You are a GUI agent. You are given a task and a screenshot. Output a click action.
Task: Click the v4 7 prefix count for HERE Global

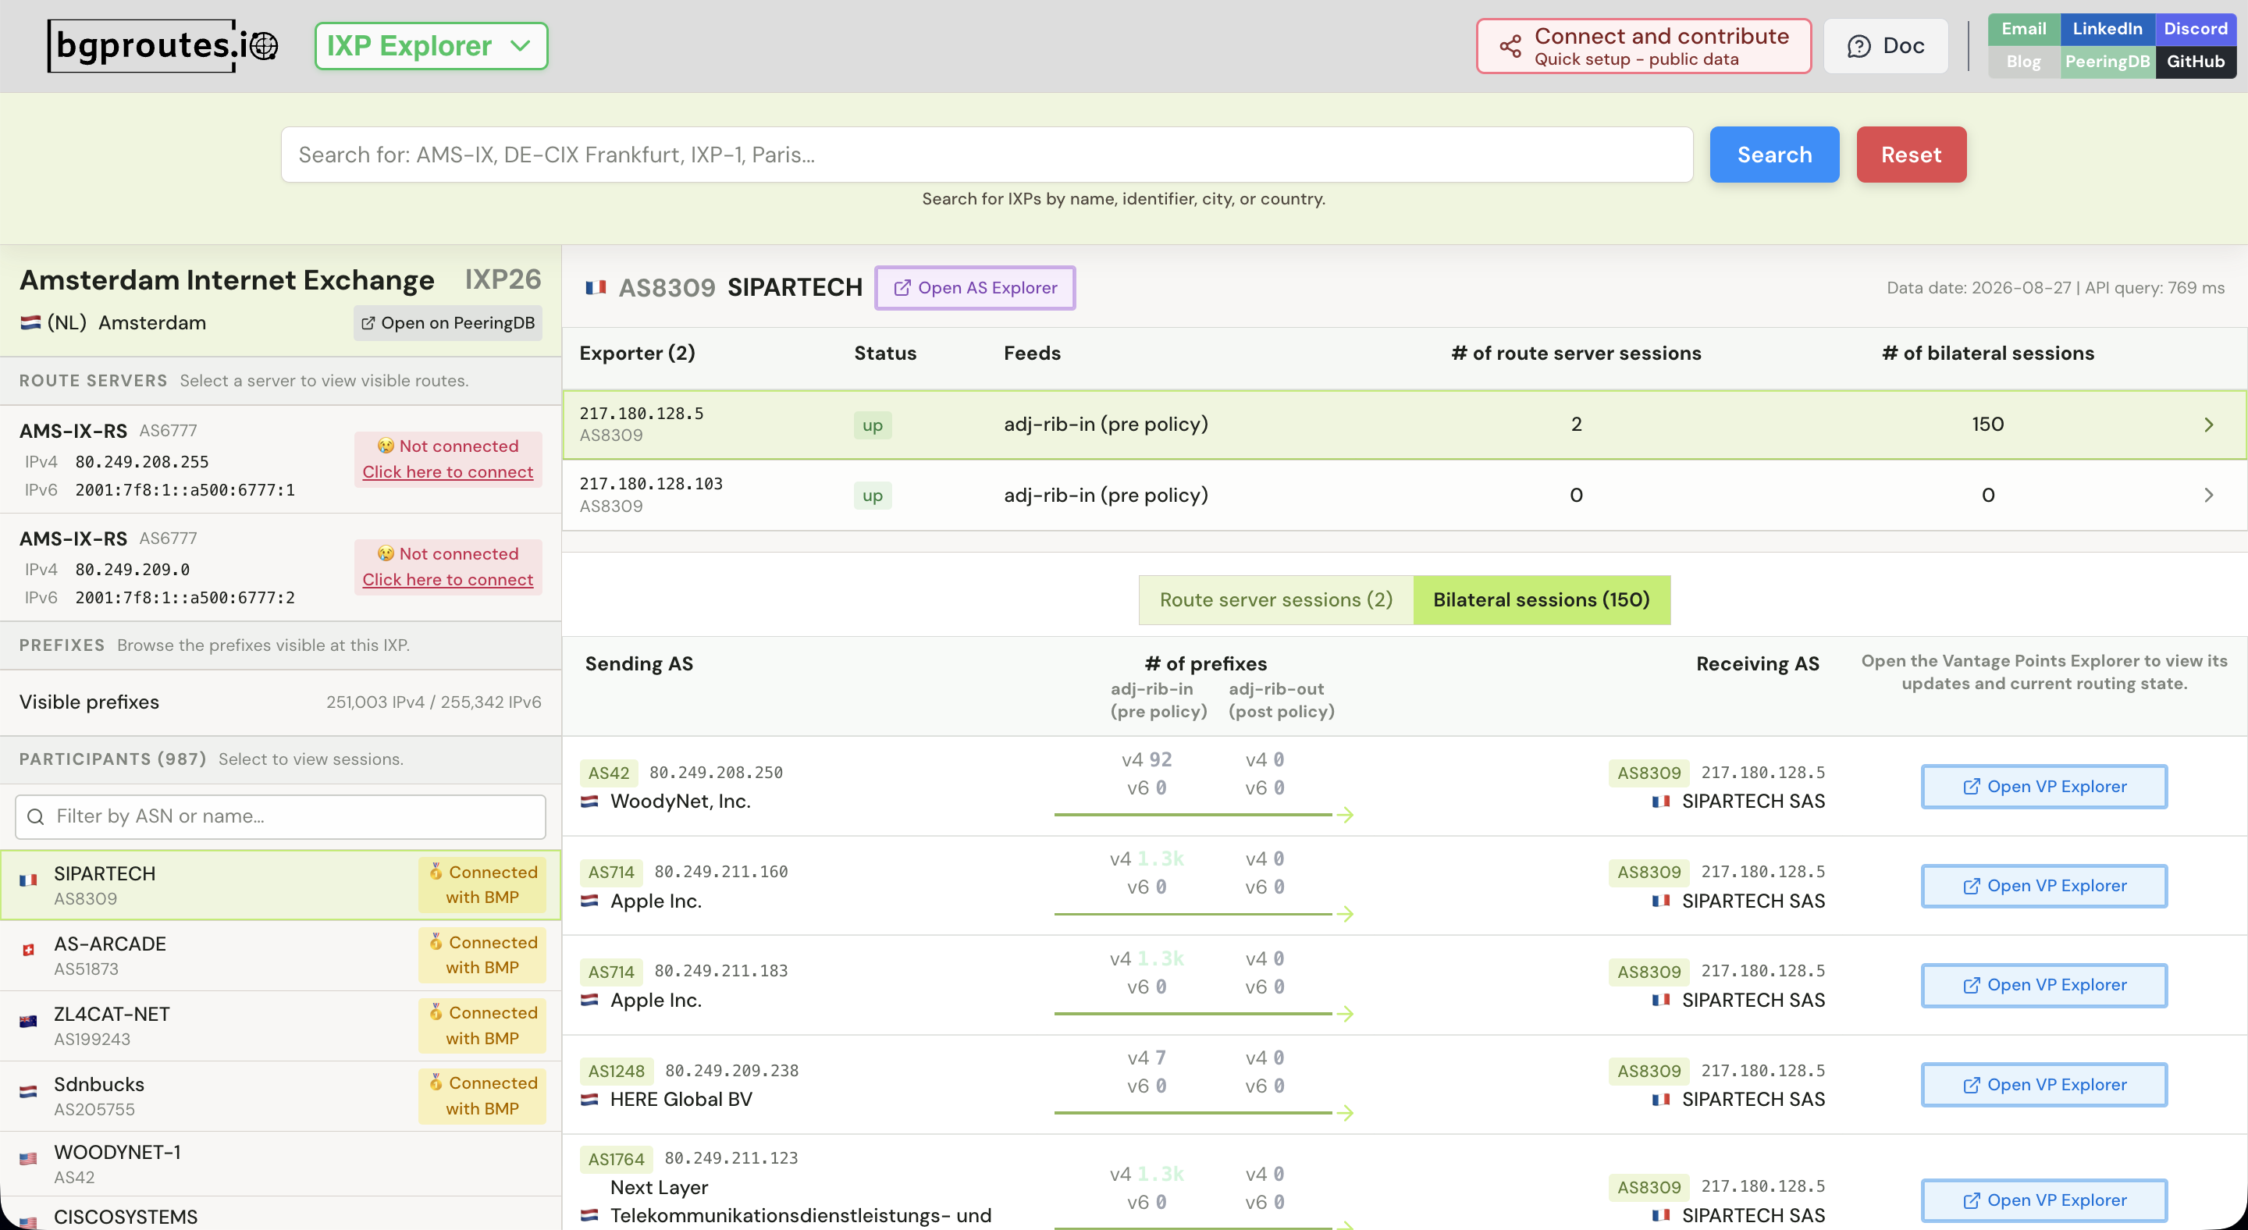click(1147, 1058)
